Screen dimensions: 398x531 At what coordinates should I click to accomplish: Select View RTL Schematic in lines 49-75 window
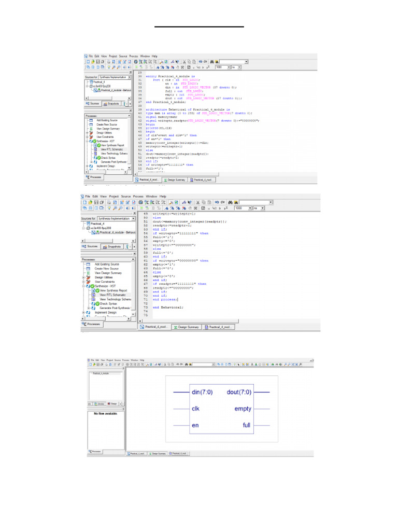click(112, 295)
